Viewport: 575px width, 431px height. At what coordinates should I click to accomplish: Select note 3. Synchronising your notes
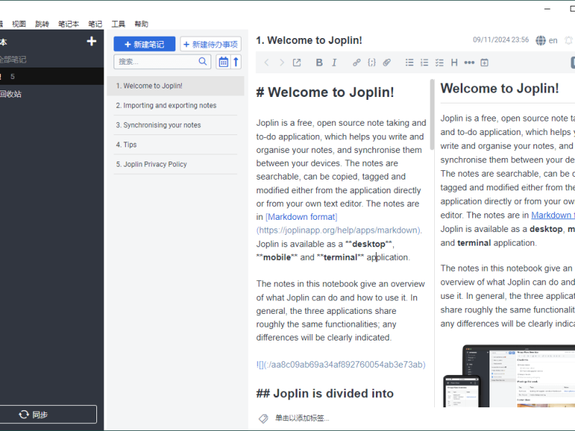[175, 125]
